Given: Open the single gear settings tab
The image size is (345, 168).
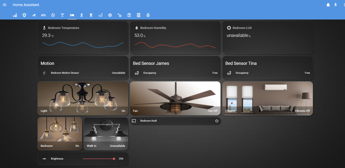Looking at the screenshot, I should tap(110, 15).
